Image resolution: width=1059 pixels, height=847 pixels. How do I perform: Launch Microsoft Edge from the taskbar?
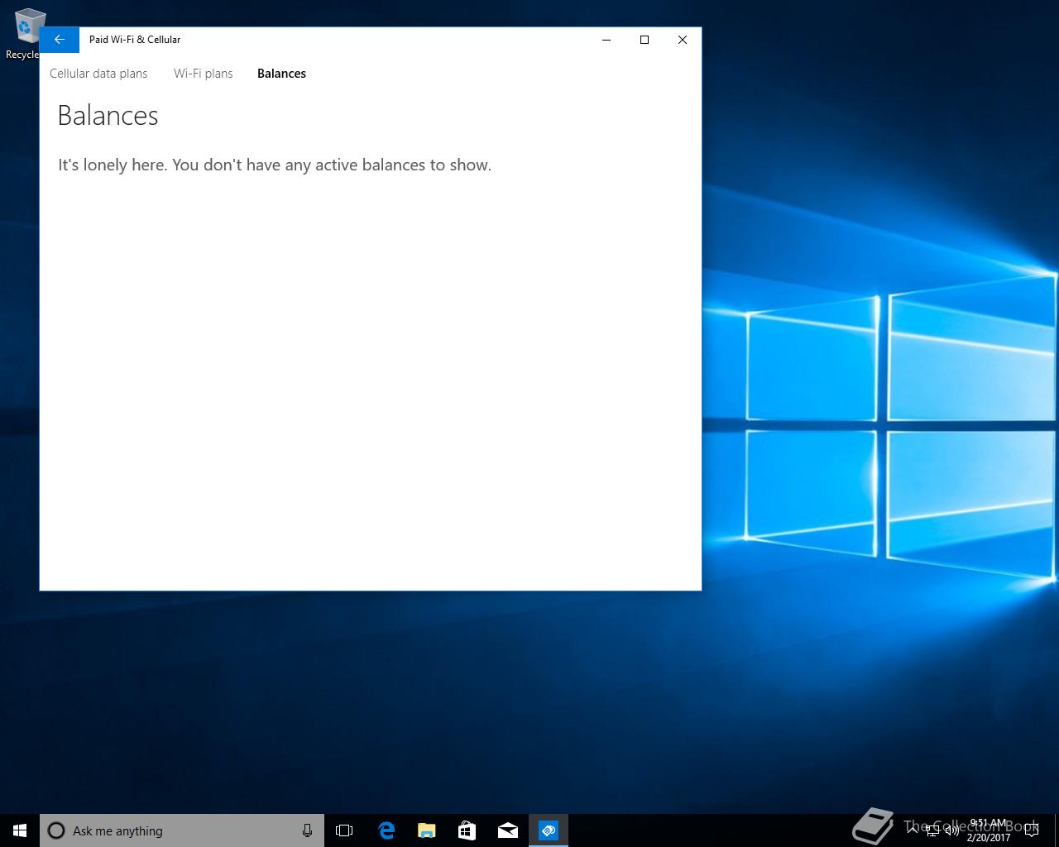coord(386,830)
